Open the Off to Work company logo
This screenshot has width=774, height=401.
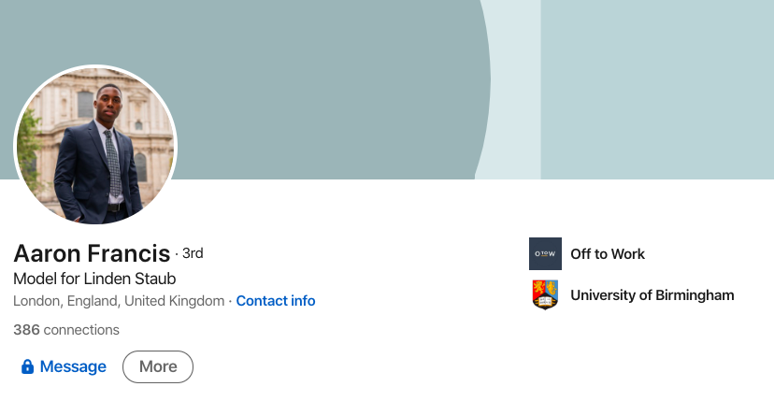tap(545, 253)
